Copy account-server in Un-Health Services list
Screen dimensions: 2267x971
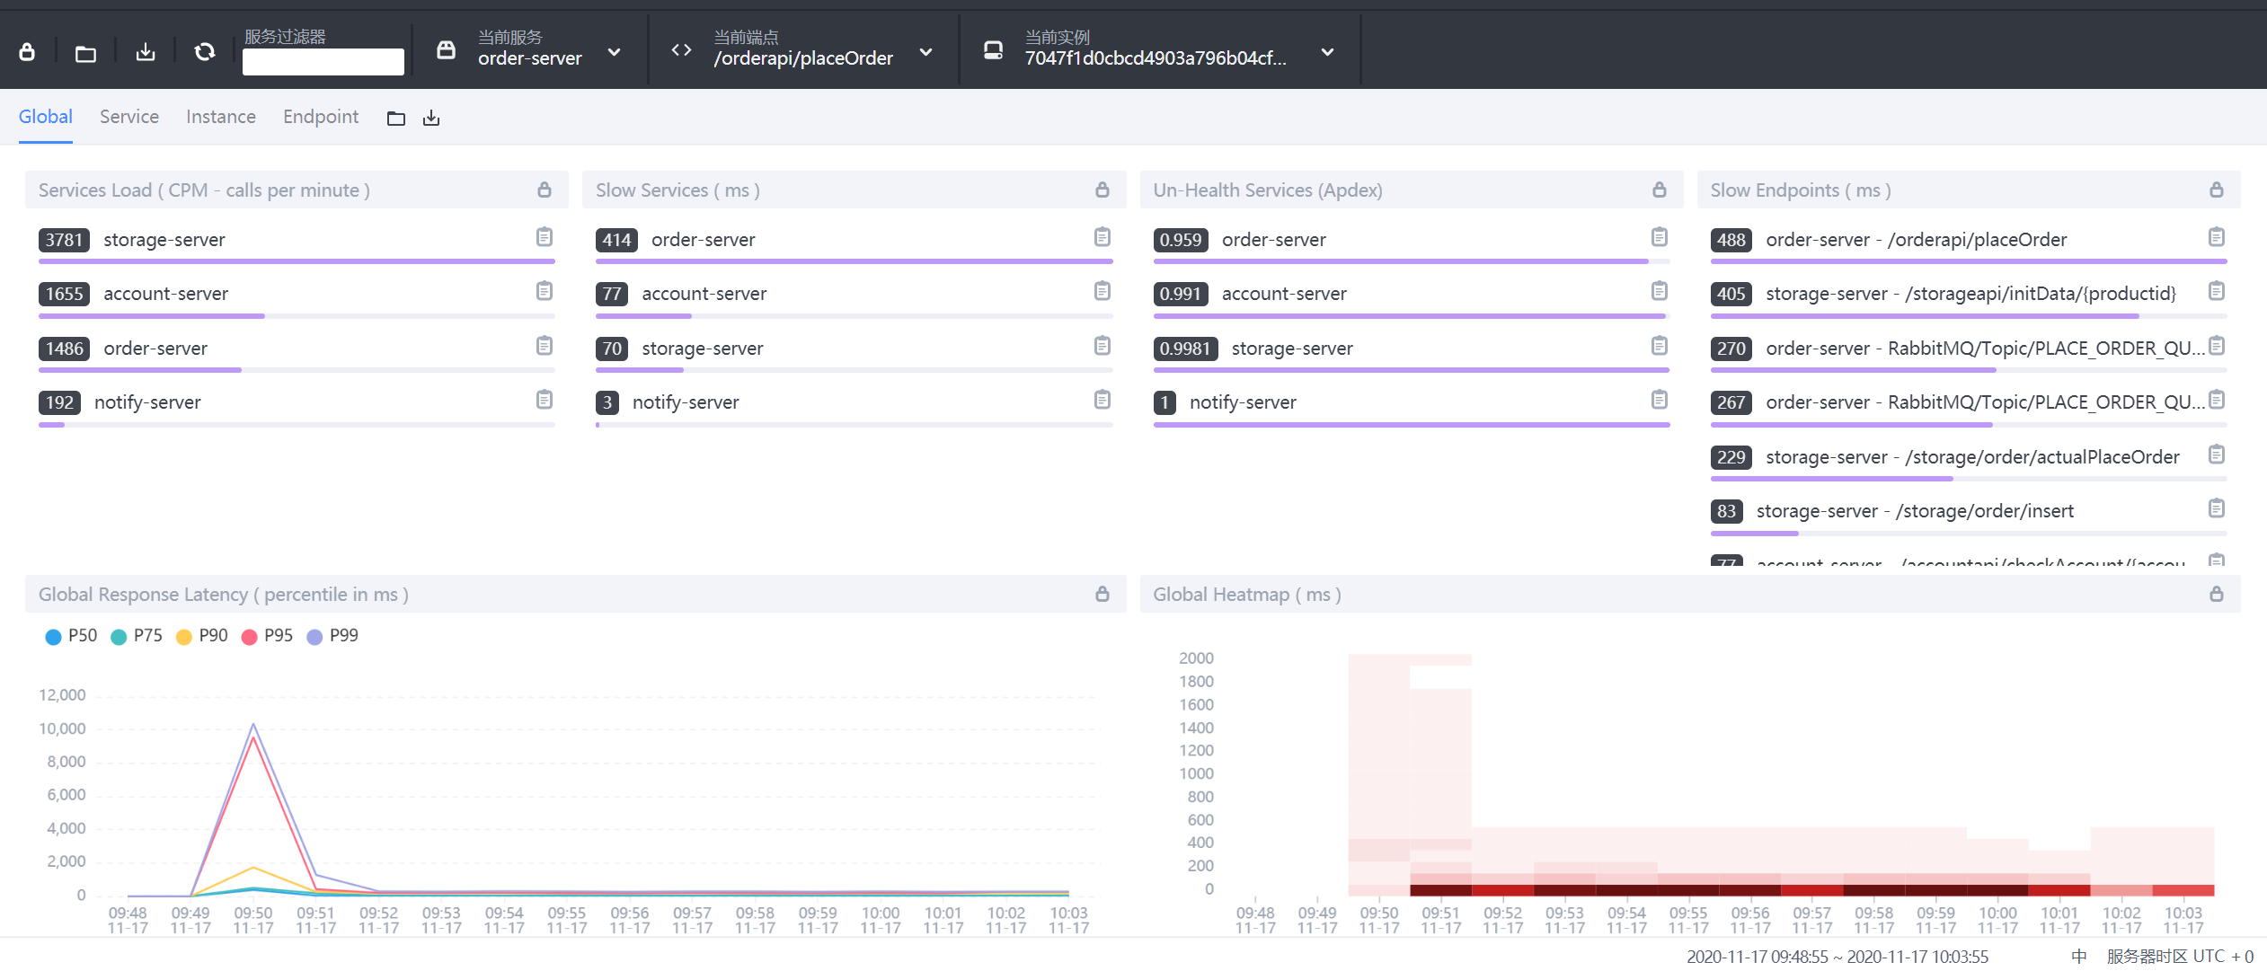pos(1660,291)
